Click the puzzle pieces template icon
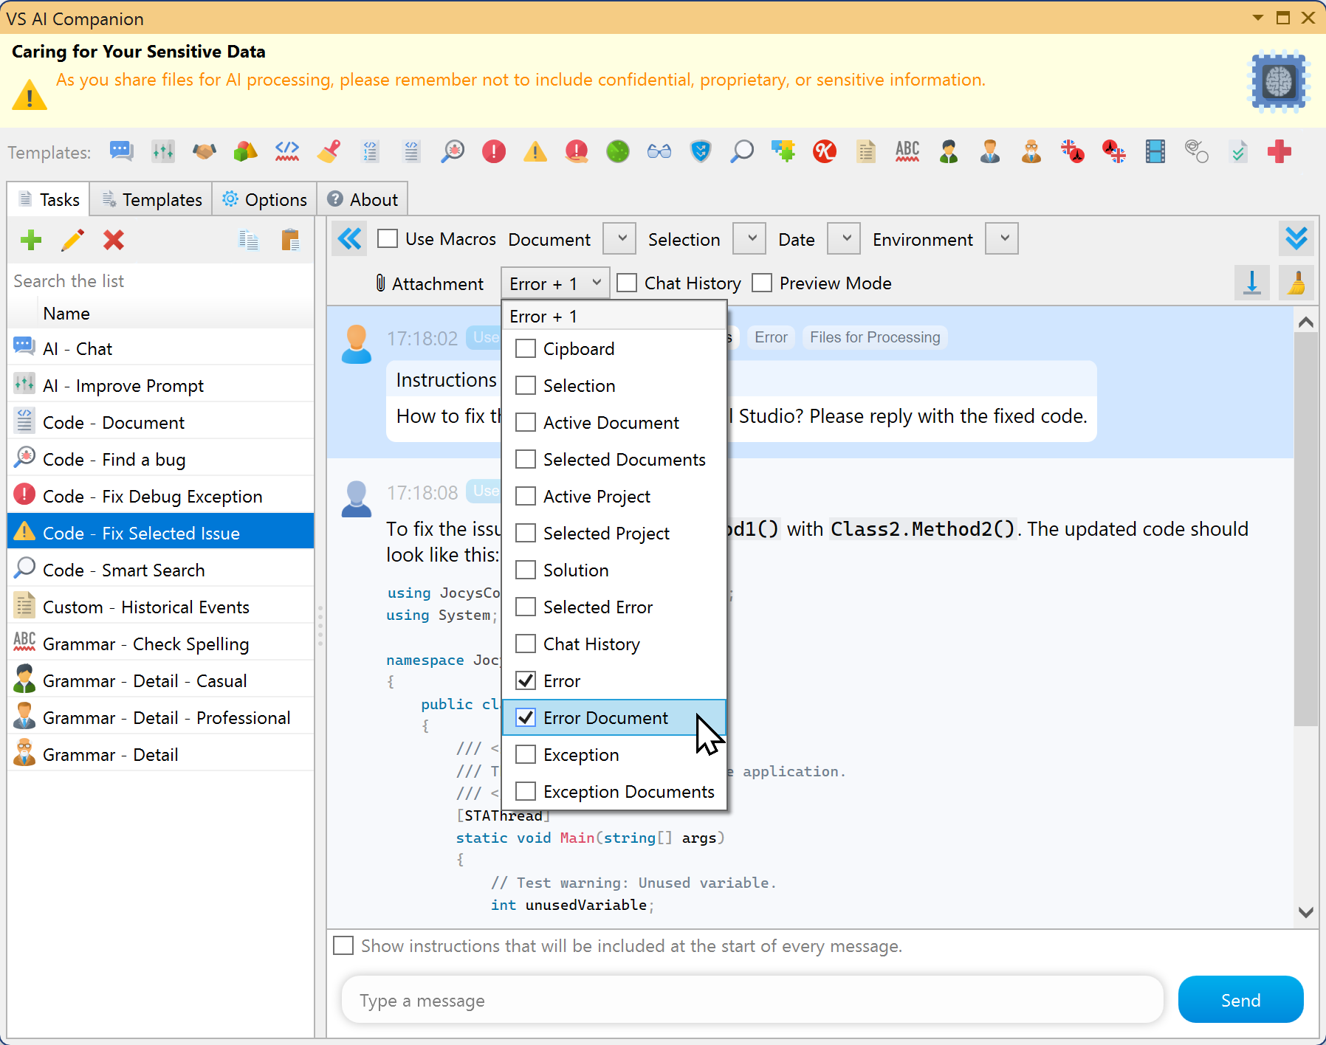 tap(783, 151)
